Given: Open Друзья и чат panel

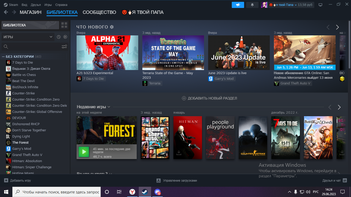Looking at the screenshot, I should click(335, 181).
